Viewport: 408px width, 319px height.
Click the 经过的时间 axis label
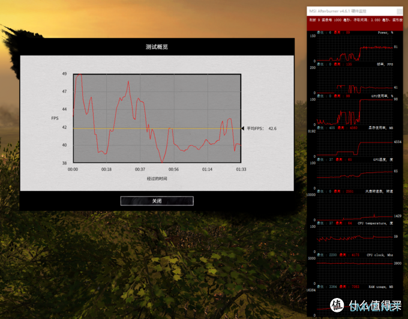click(x=157, y=178)
